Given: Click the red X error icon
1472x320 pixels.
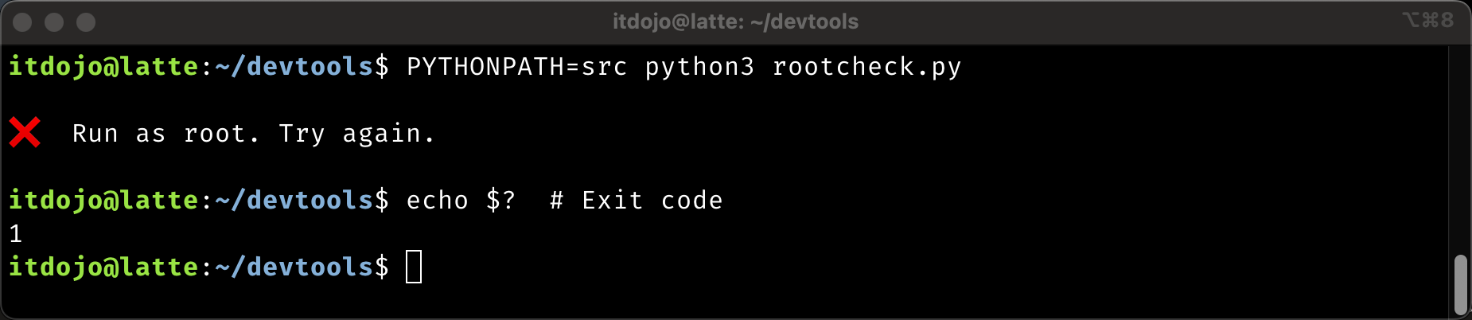Looking at the screenshot, I should tap(25, 133).
